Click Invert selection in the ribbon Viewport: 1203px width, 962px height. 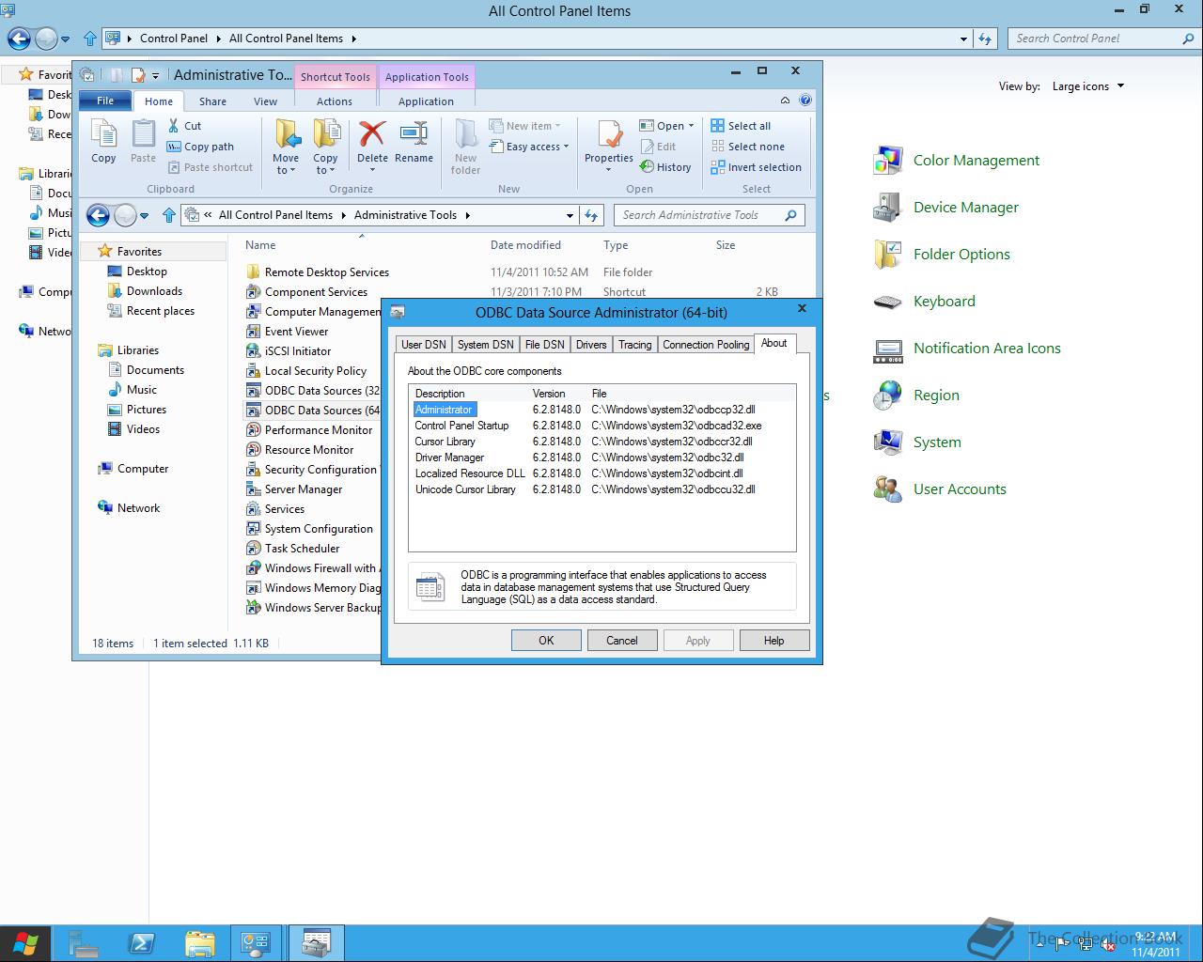pyautogui.click(x=756, y=167)
